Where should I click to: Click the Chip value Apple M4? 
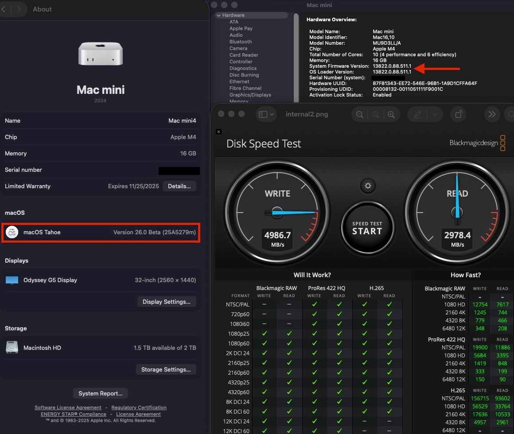(x=183, y=137)
